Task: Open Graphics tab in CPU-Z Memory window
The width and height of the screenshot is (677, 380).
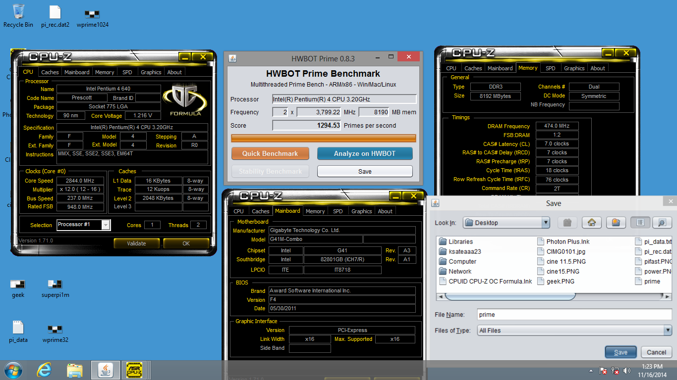Action: [x=574, y=68]
